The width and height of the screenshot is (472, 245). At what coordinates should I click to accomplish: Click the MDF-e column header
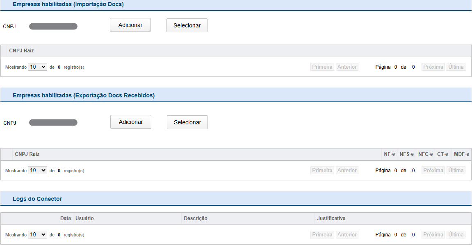pos(461,154)
